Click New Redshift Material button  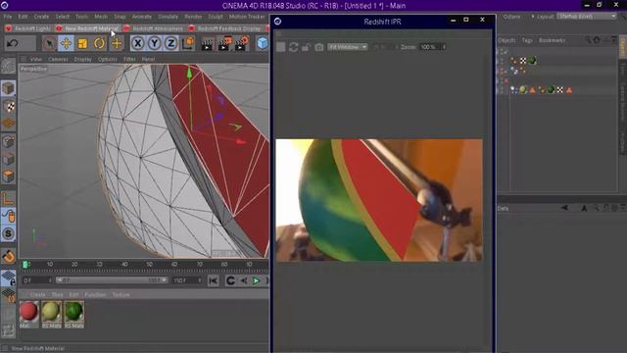[87, 28]
